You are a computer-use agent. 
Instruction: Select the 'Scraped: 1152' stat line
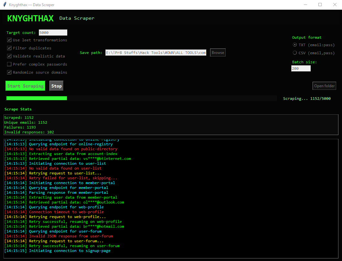pyautogui.click(x=19, y=118)
